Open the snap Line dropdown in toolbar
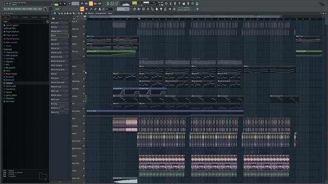The height and width of the screenshot is (184, 328). click(x=109, y=9)
